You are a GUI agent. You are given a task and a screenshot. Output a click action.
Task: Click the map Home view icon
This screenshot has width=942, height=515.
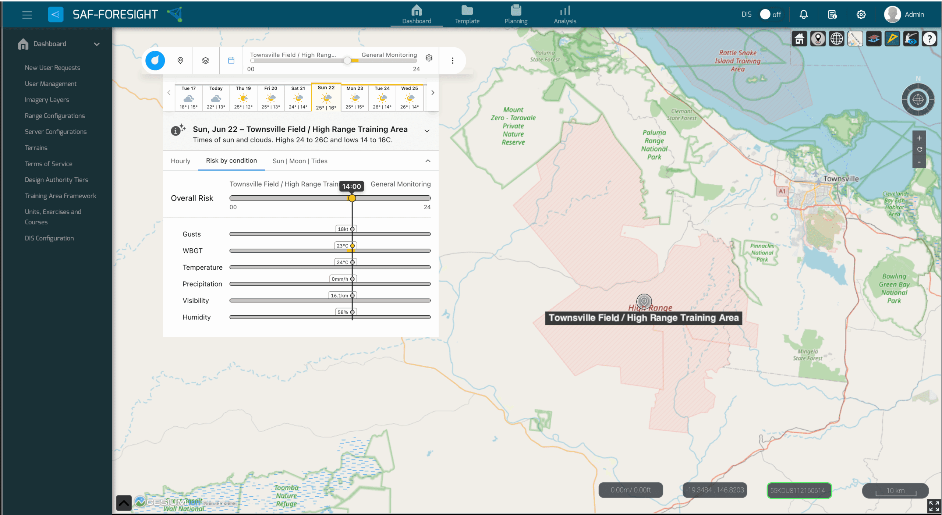click(x=799, y=39)
